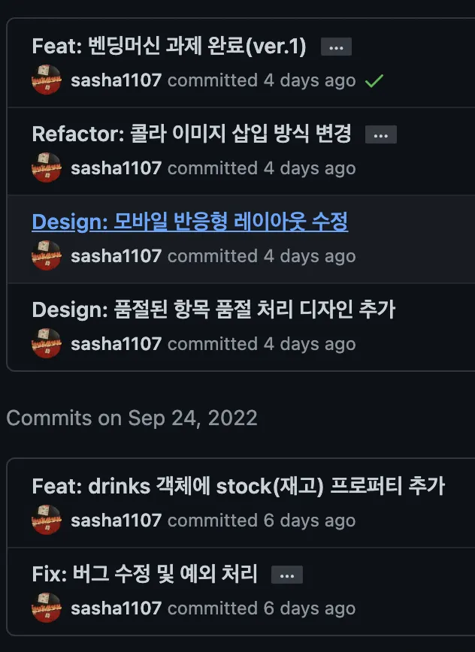This screenshot has height=652, width=475.
Task: Click sasha1107 username under the Fix 버그 commit
Action: pos(116,608)
